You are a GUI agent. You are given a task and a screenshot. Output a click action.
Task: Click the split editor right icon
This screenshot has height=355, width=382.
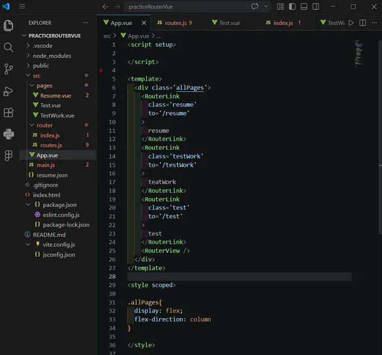(363, 23)
